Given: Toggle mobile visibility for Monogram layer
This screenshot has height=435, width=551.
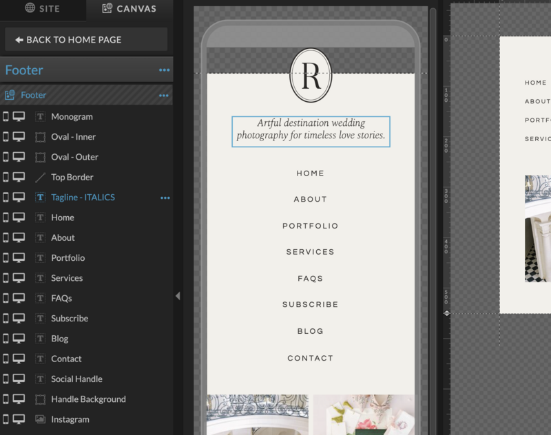Looking at the screenshot, I should point(7,117).
